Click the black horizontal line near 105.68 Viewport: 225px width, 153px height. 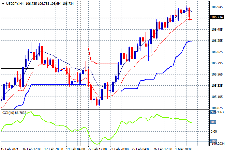17,69
